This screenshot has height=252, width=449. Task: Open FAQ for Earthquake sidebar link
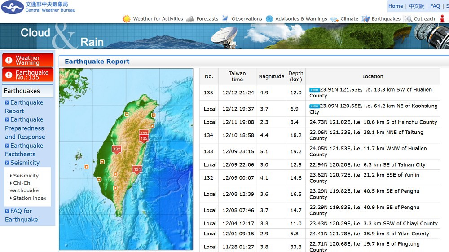(x=21, y=215)
